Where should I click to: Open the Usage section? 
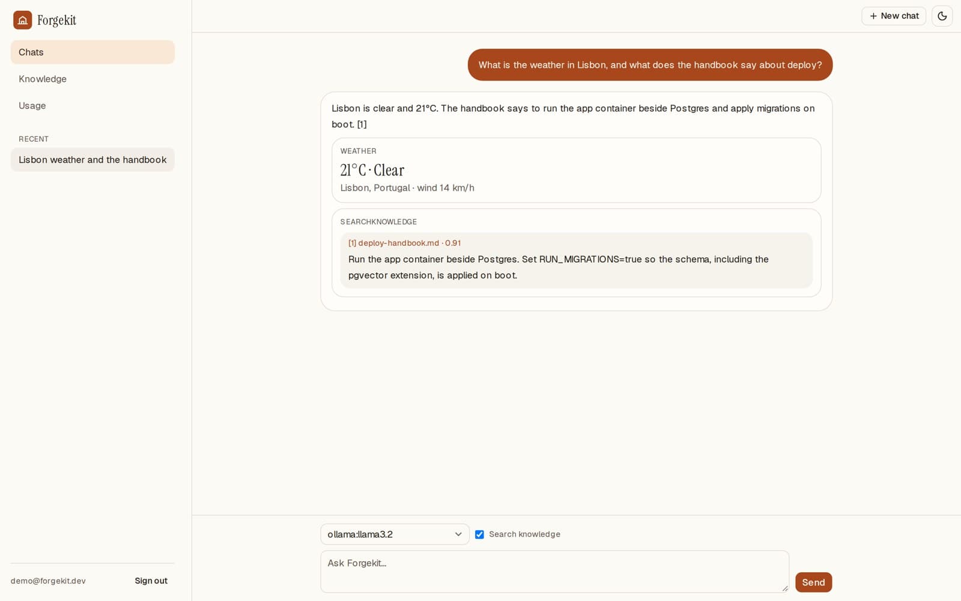pos(92,106)
